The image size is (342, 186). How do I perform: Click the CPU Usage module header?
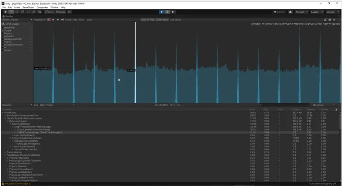[x=12, y=24]
